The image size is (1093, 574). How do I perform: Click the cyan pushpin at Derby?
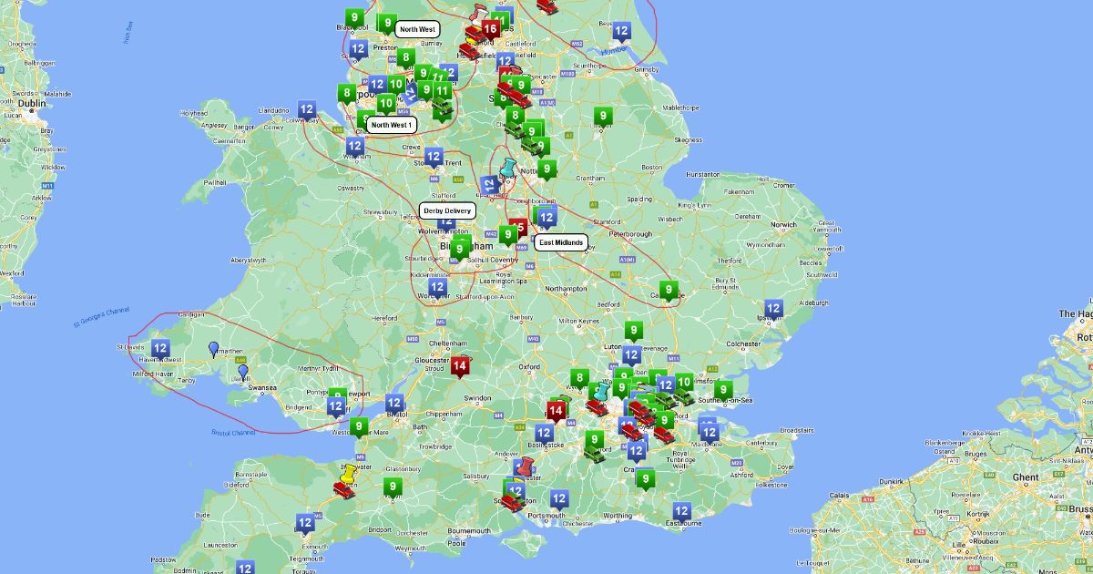(x=507, y=167)
